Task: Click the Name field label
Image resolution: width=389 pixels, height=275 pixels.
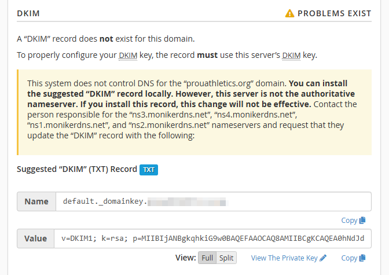Action: pyautogui.click(x=36, y=201)
